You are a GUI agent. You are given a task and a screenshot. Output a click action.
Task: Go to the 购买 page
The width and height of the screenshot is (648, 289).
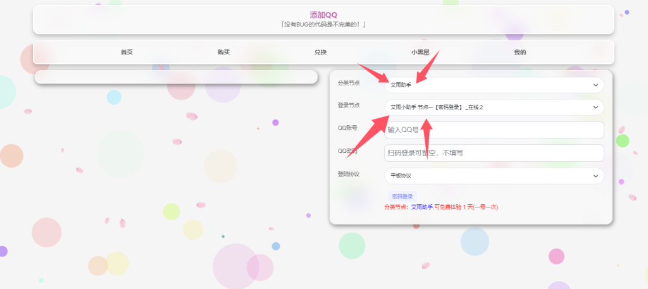223,52
